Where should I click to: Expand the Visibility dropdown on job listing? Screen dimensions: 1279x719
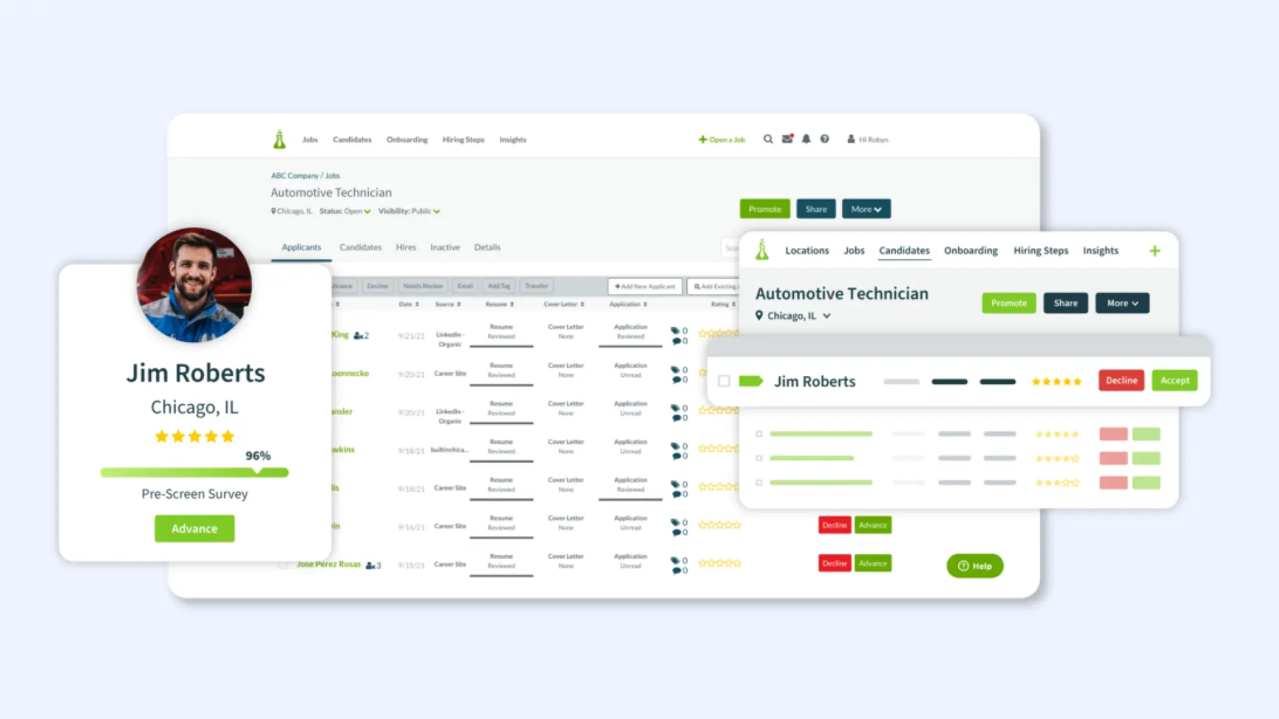(436, 210)
